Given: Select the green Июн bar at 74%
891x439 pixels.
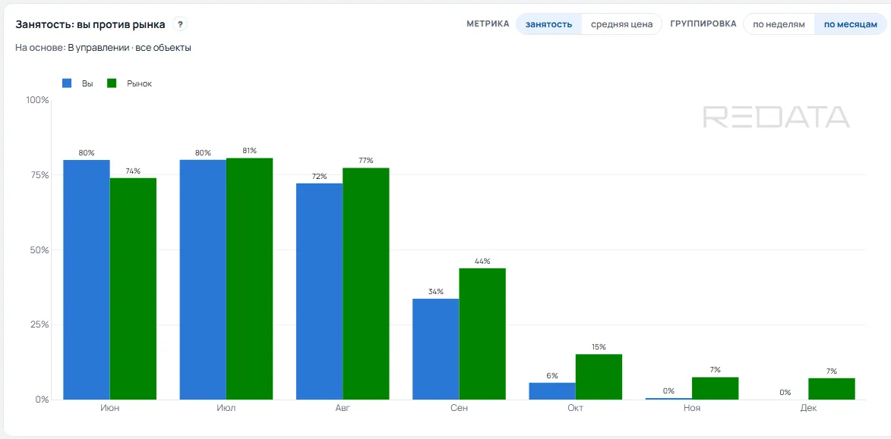Looking at the screenshot, I should point(133,289).
